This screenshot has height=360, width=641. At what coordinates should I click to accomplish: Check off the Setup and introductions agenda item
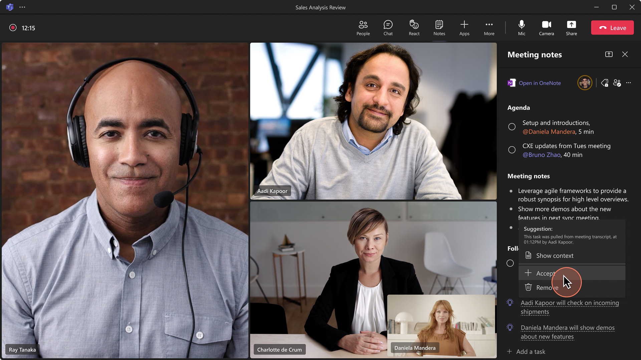coord(512,127)
